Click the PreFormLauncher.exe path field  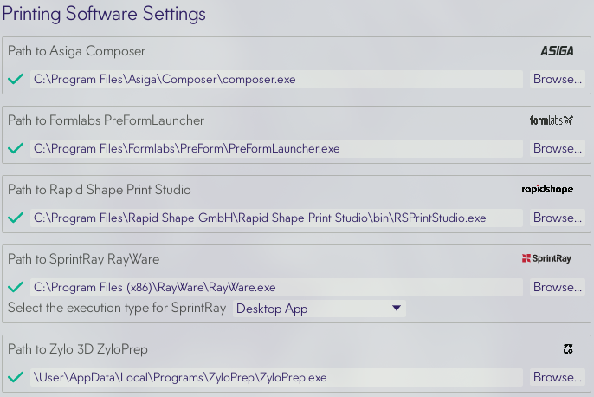pos(276,148)
